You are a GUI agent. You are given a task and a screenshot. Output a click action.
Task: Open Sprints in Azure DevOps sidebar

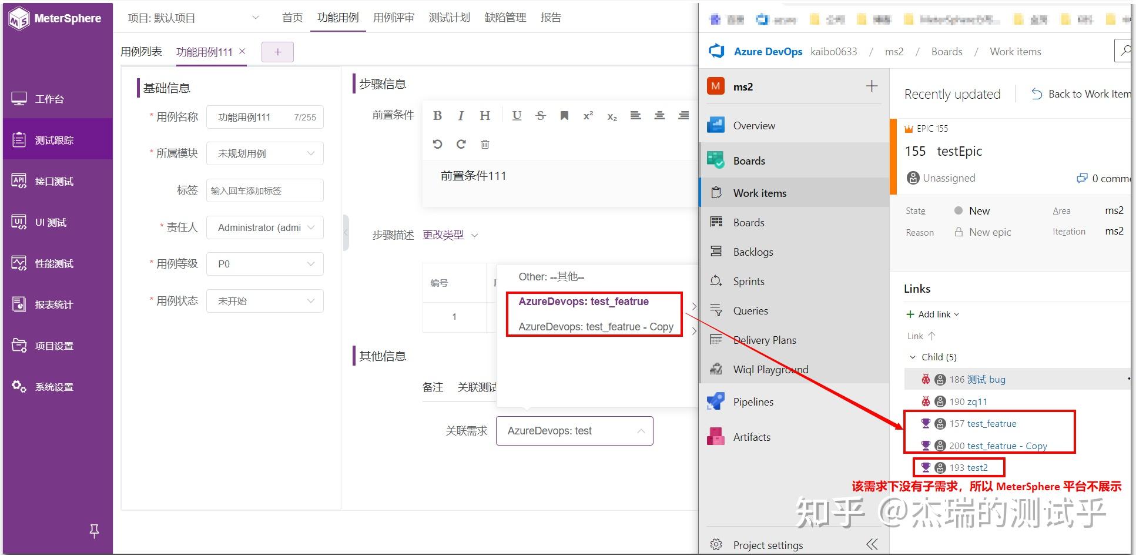click(x=749, y=281)
